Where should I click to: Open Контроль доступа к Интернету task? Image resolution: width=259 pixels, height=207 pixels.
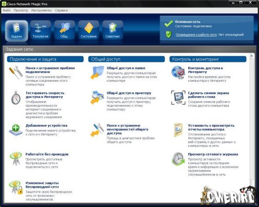(x=205, y=70)
